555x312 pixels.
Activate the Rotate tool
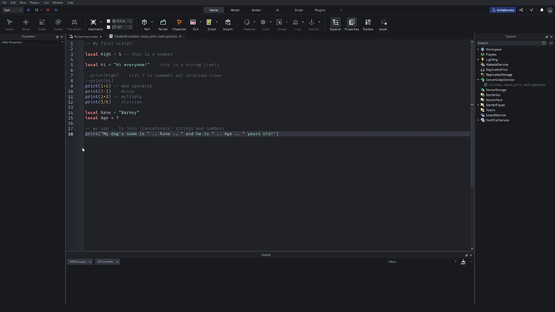coord(58,22)
